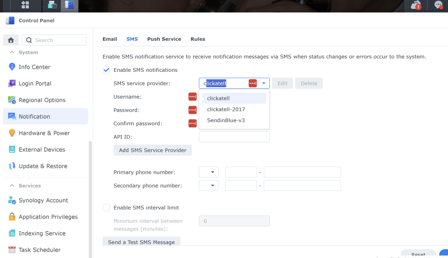Click password manager icon beside Username

192,96
